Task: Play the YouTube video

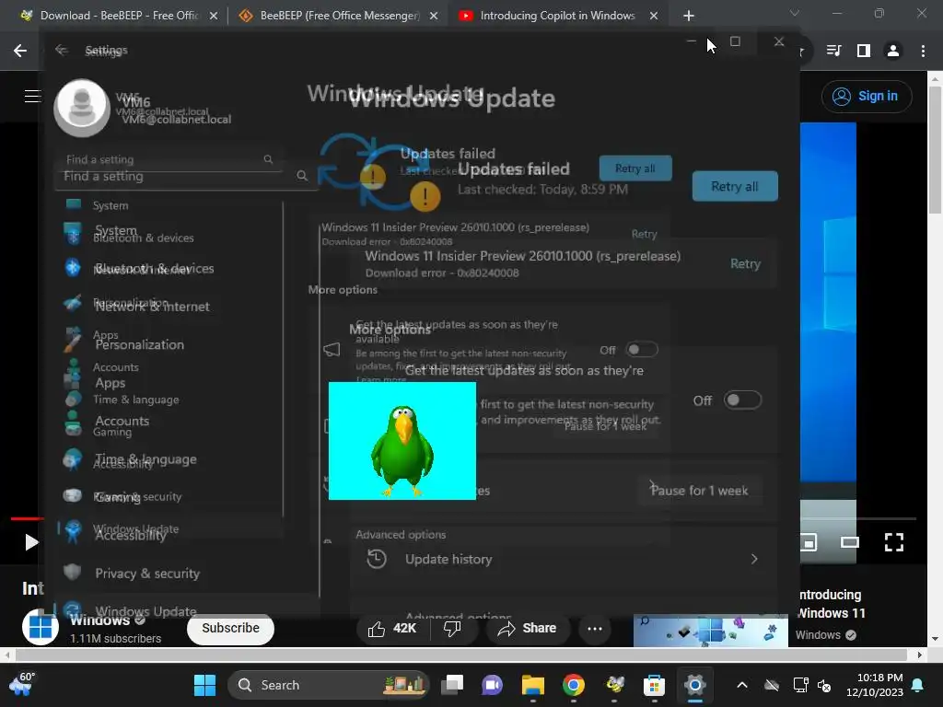Action: coord(31,542)
